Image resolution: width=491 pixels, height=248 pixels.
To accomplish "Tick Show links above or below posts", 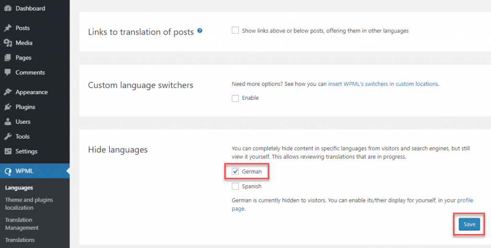I will coord(235,30).
